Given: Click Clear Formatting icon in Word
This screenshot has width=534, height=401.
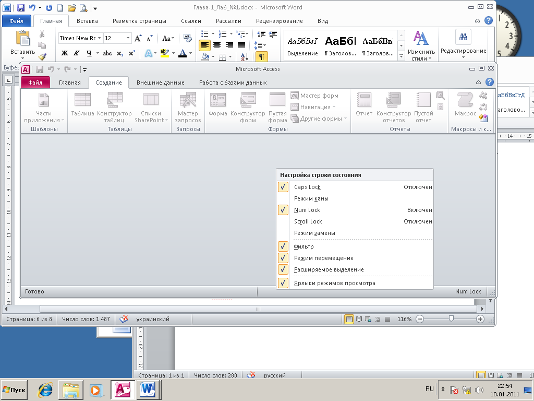Looking at the screenshot, I should (x=188, y=38).
